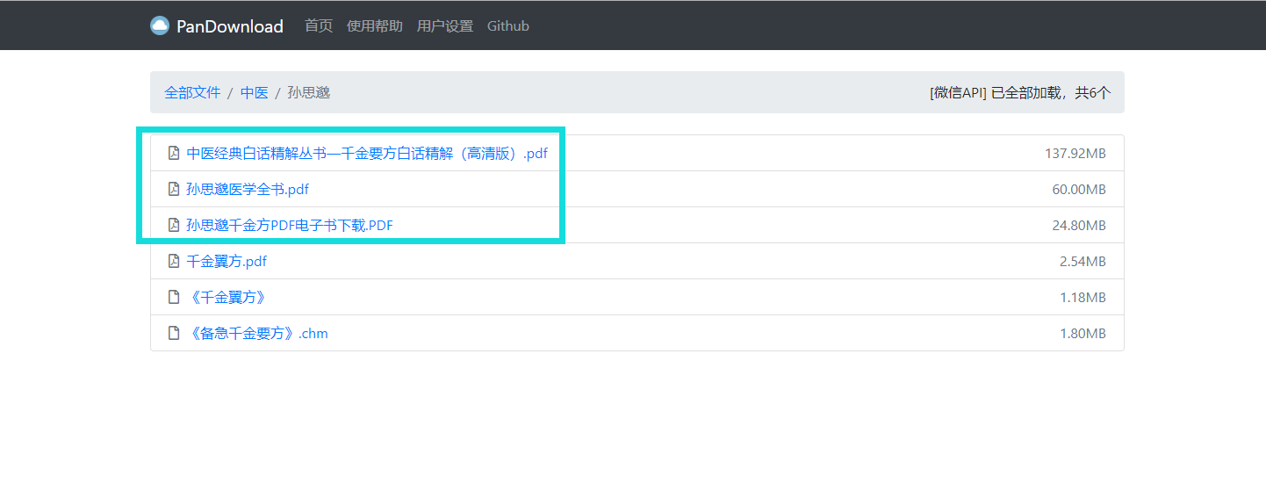The width and height of the screenshot is (1266, 491).
Task: Click the 1.18MB size value
Action: coord(1083,297)
